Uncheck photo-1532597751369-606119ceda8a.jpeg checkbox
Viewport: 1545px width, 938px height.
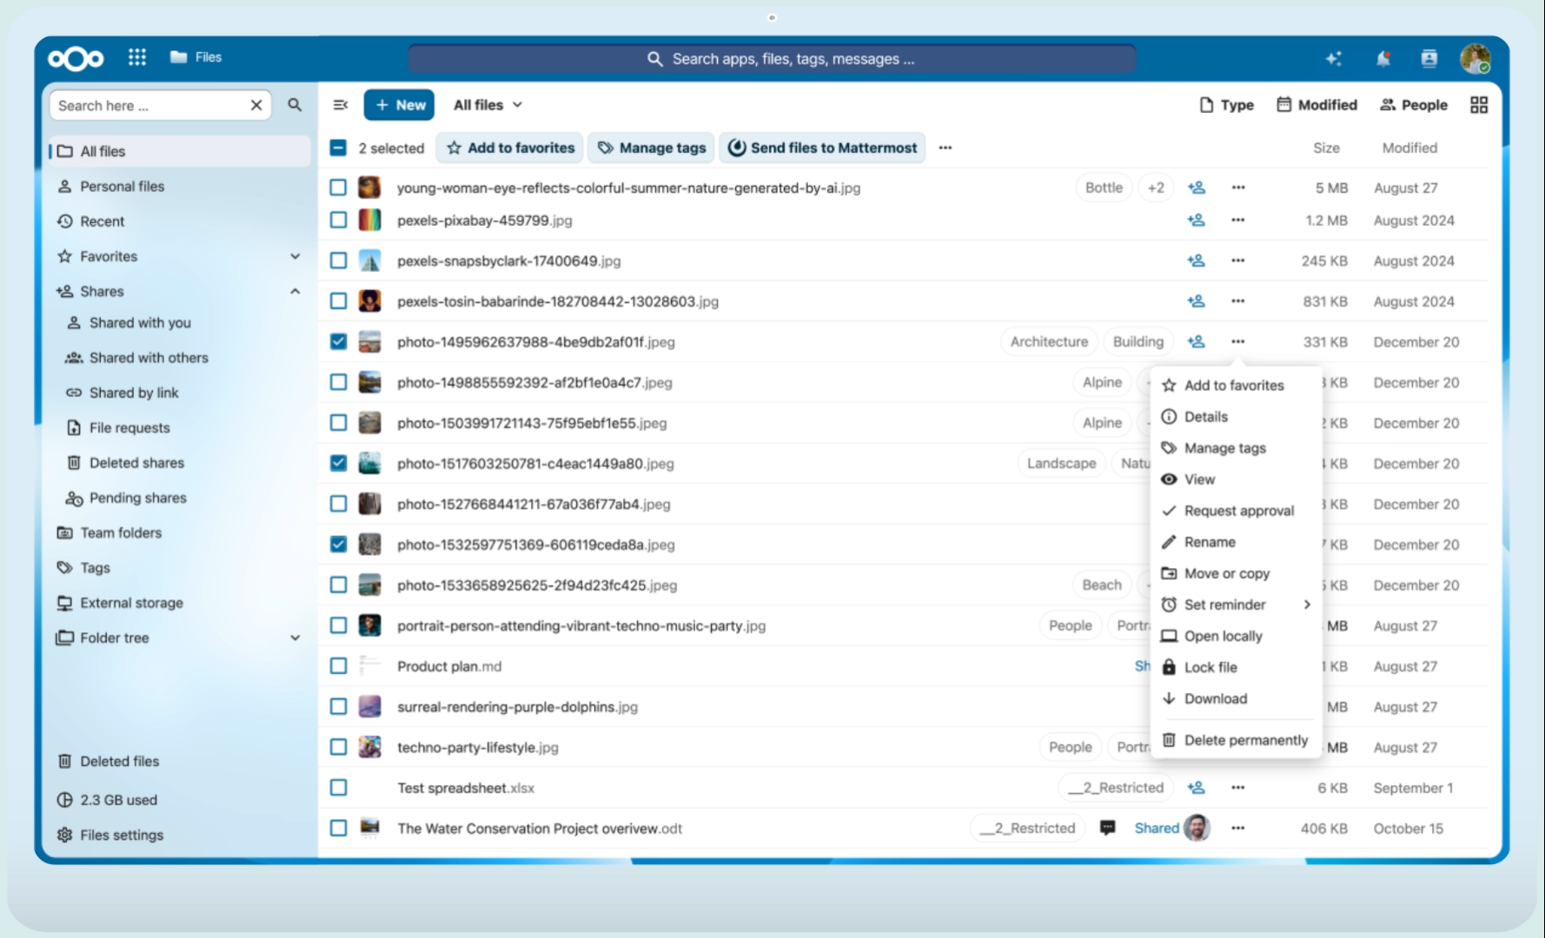[x=338, y=545]
